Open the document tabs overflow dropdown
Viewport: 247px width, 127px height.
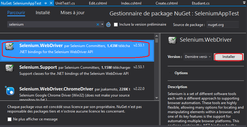(x=244, y=3)
